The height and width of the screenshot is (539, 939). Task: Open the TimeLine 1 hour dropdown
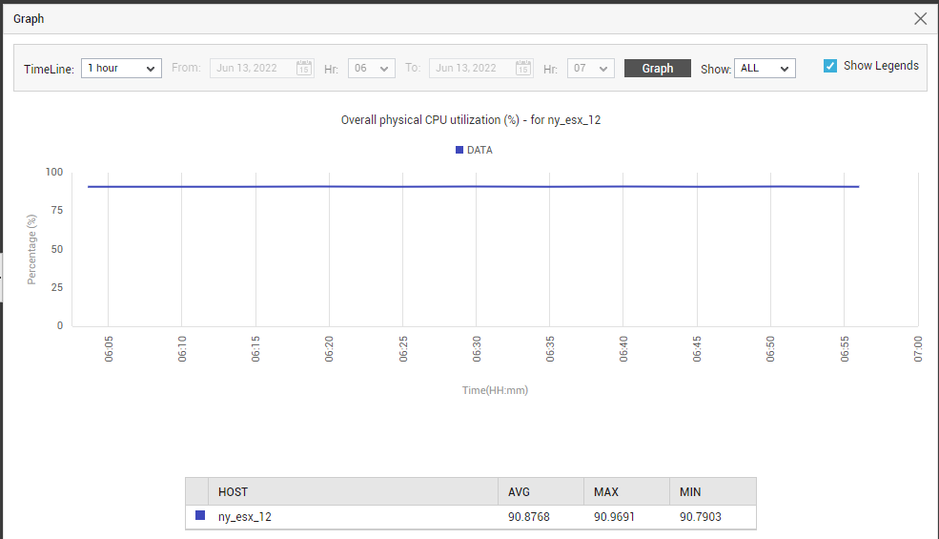pos(121,69)
